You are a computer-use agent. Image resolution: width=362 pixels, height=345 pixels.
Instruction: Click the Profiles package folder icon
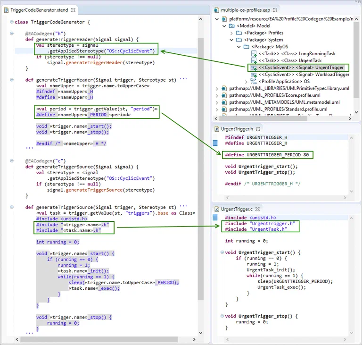(x=239, y=33)
